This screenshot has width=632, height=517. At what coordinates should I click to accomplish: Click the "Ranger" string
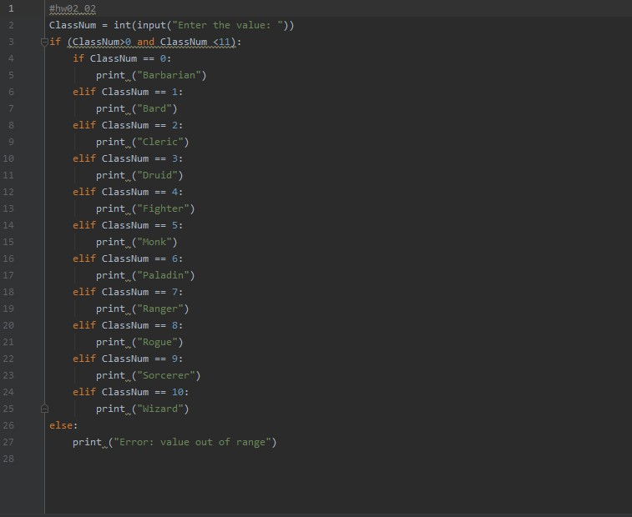pos(160,309)
